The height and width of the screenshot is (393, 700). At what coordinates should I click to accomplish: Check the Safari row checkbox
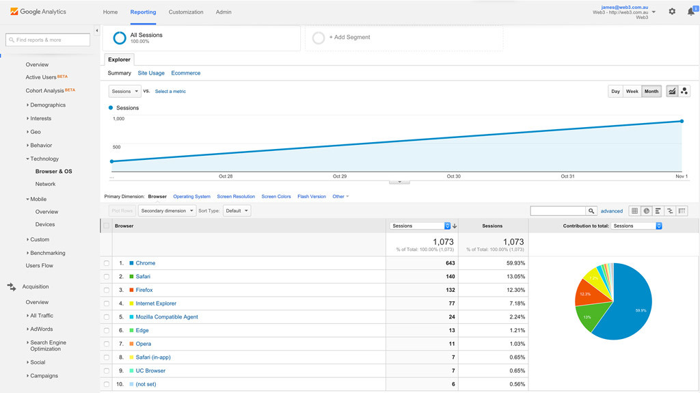pos(106,276)
